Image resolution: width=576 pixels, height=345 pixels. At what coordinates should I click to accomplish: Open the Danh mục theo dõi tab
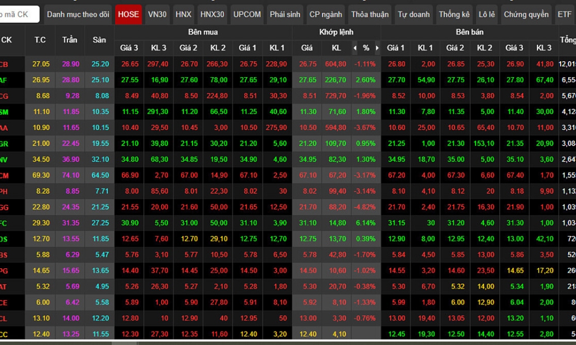pyautogui.click(x=78, y=14)
